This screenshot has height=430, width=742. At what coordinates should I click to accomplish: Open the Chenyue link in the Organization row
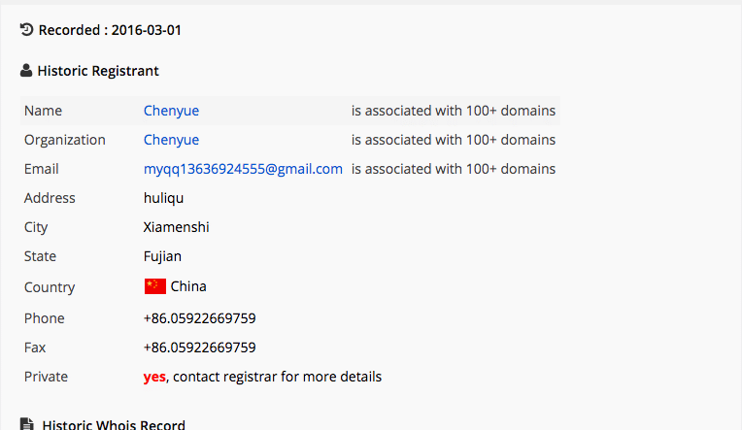[171, 140]
